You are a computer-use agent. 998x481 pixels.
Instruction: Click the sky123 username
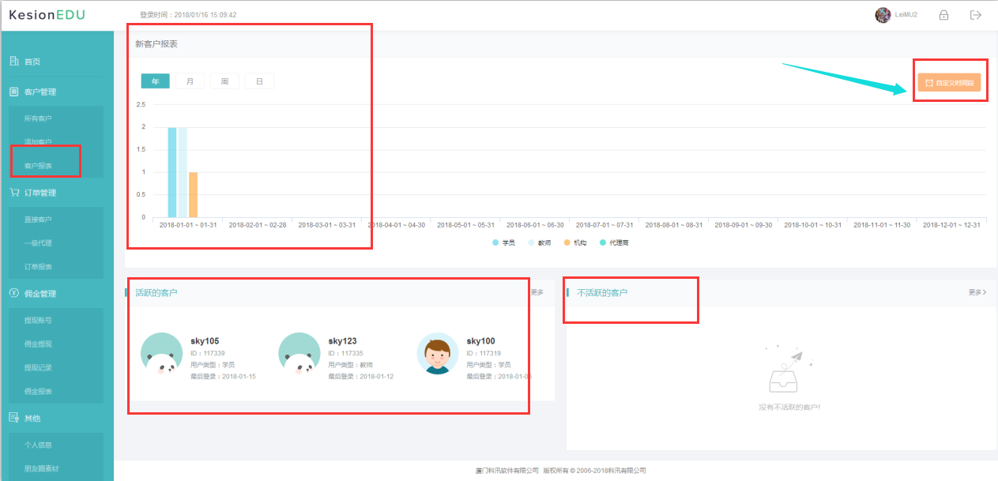[x=343, y=341]
